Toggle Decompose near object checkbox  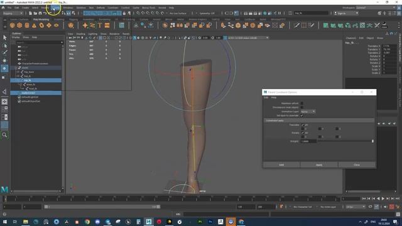301,107
